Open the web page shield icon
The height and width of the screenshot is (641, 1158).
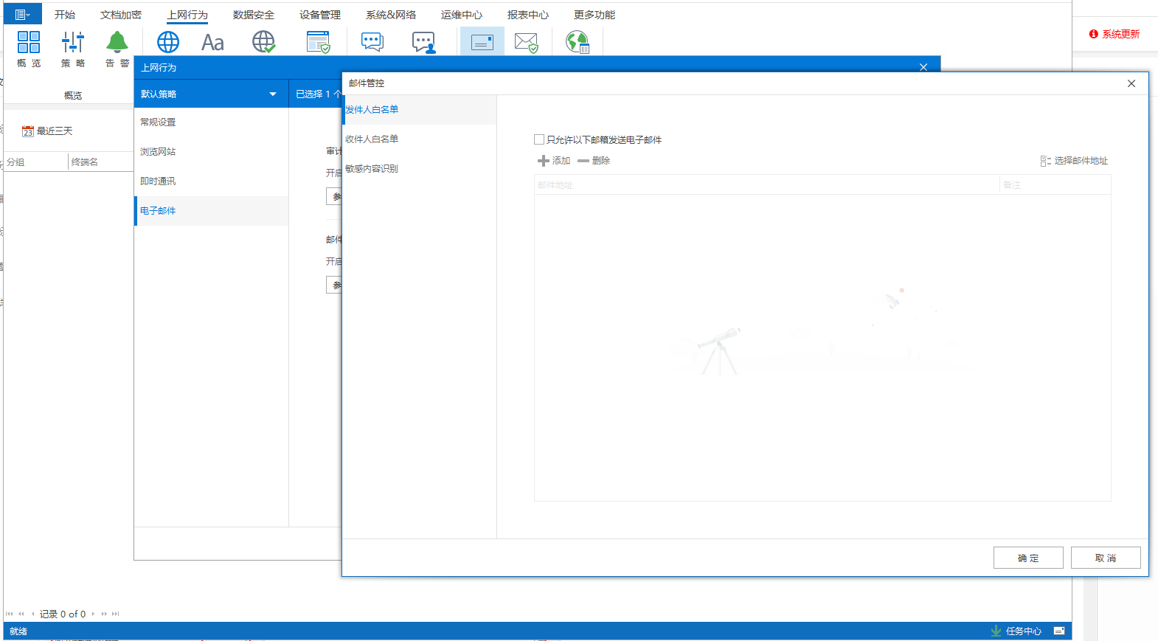[x=319, y=42]
